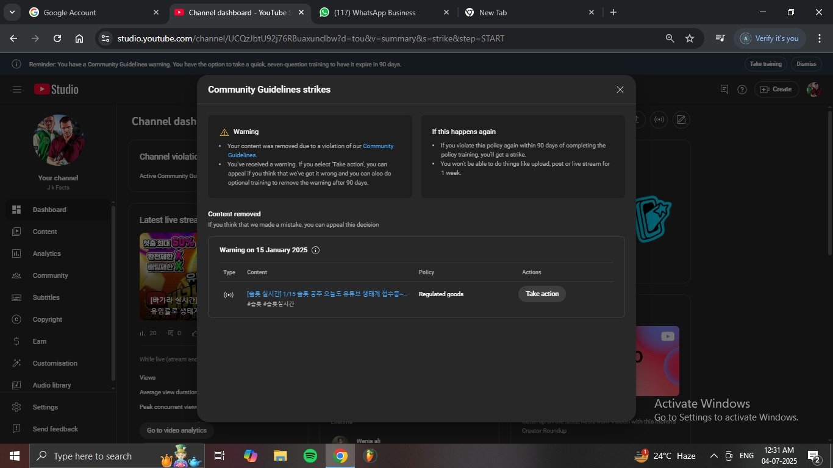Image resolution: width=833 pixels, height=468 pixels.
Task: Open Dashboard in the sidebar
Action: 58,210
